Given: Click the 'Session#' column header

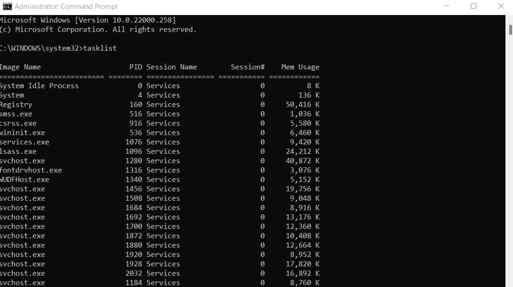Looking at the screenshot, I should coord(247,67).
